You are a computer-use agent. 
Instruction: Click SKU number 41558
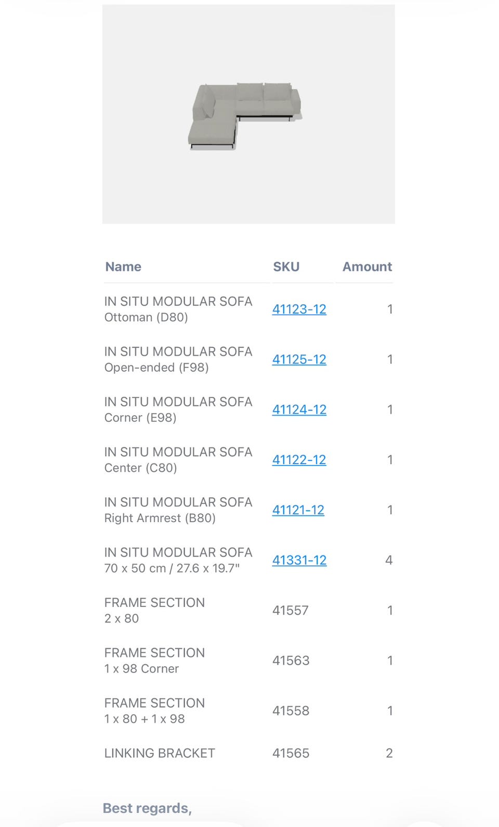(x=291, y=711)
